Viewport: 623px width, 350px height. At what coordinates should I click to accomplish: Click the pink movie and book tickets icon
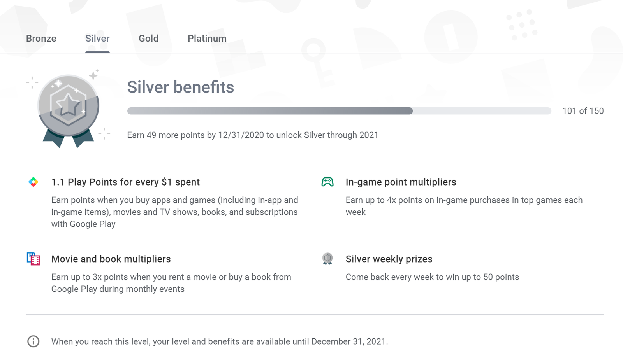[x=33, y=259]
